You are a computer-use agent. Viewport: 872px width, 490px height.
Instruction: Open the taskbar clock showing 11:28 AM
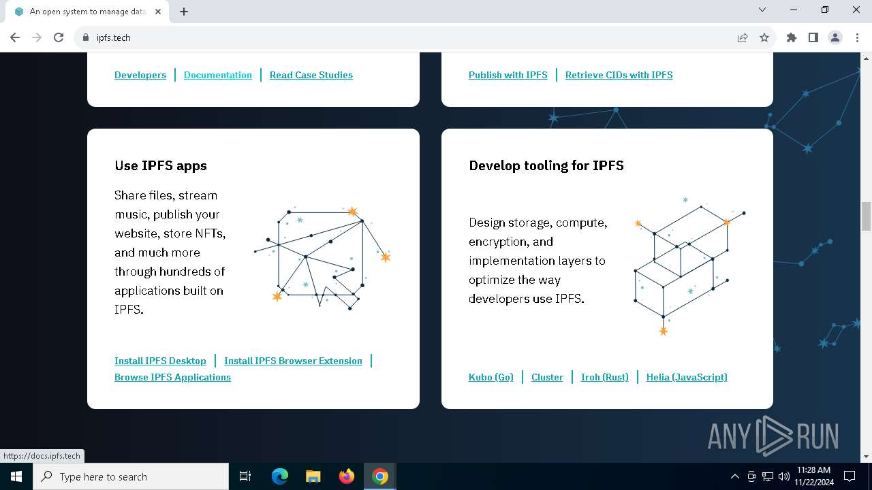[x=814, y=476]
